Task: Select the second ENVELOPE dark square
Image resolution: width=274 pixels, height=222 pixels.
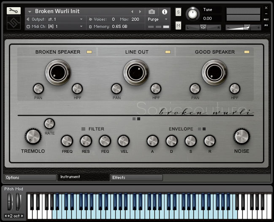Action: pos(204,129)
